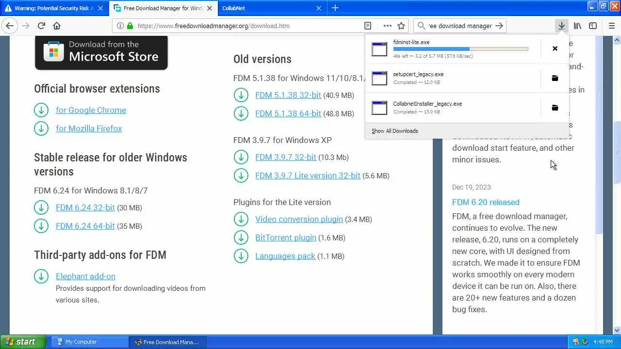Viewport: 621px width, 349px height.
Task: Open the Firefox hamburger menu
Action: 611,26
